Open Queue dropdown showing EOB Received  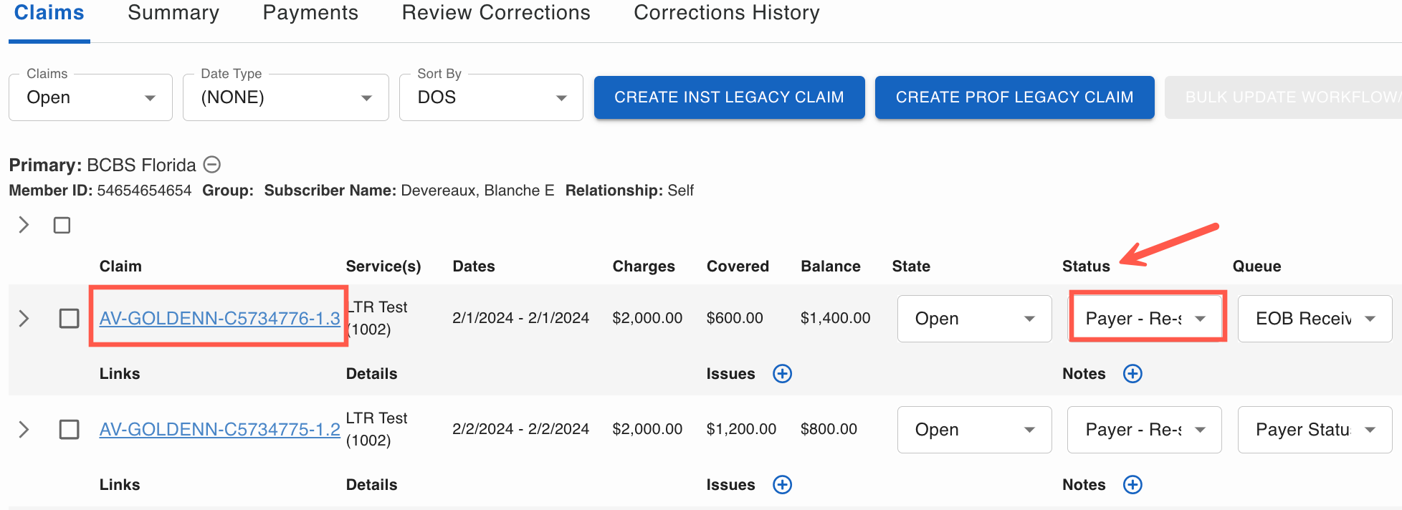click(x=1315, y=319)
